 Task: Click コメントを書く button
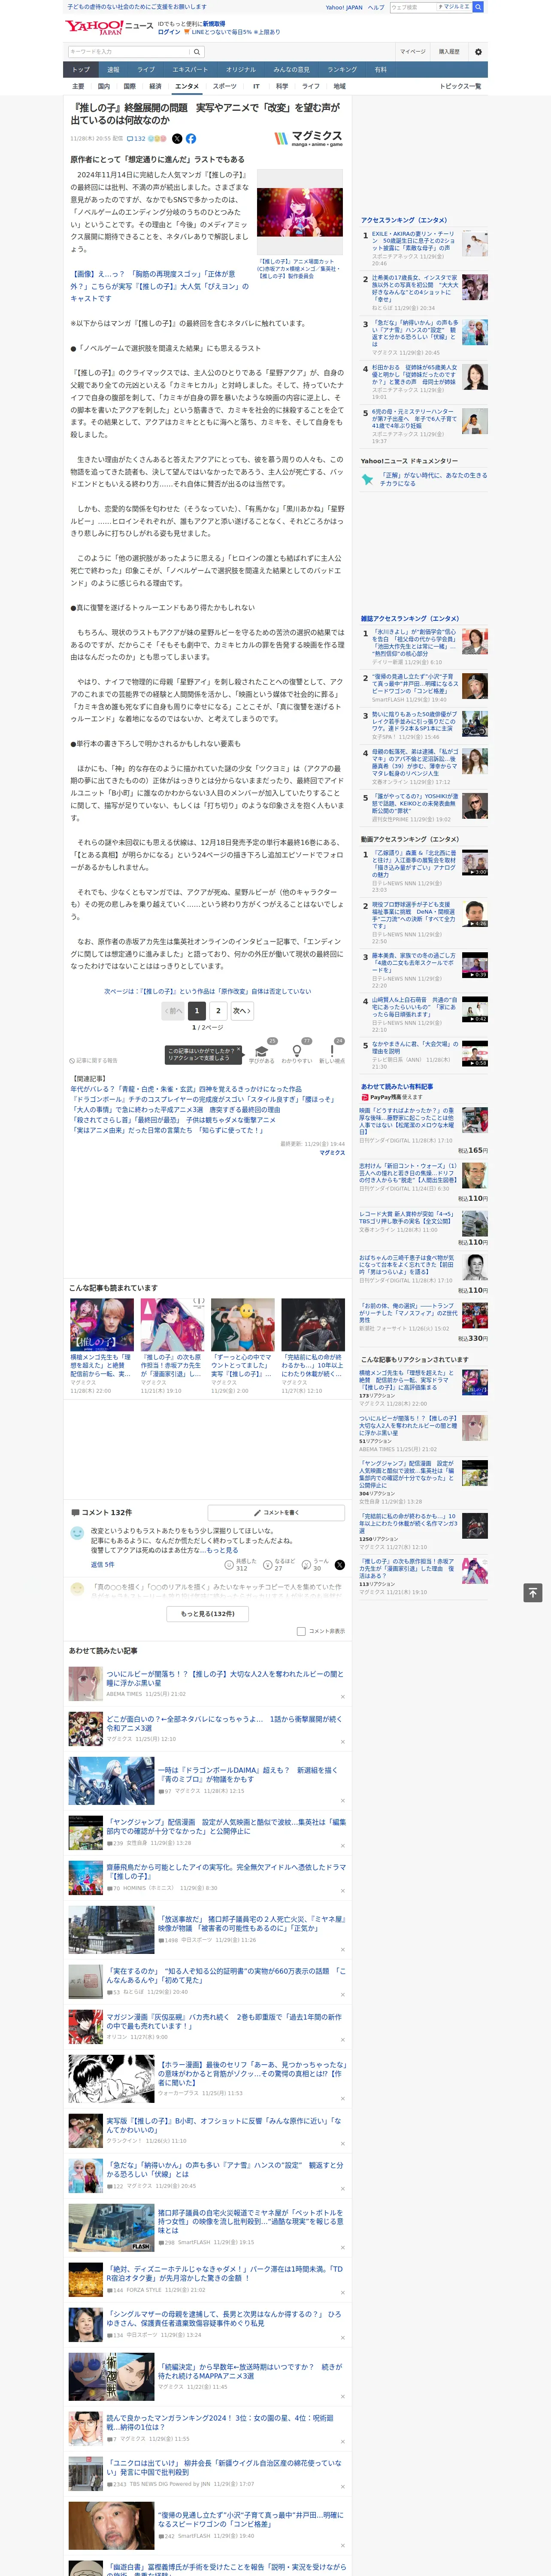point(276,1513)
